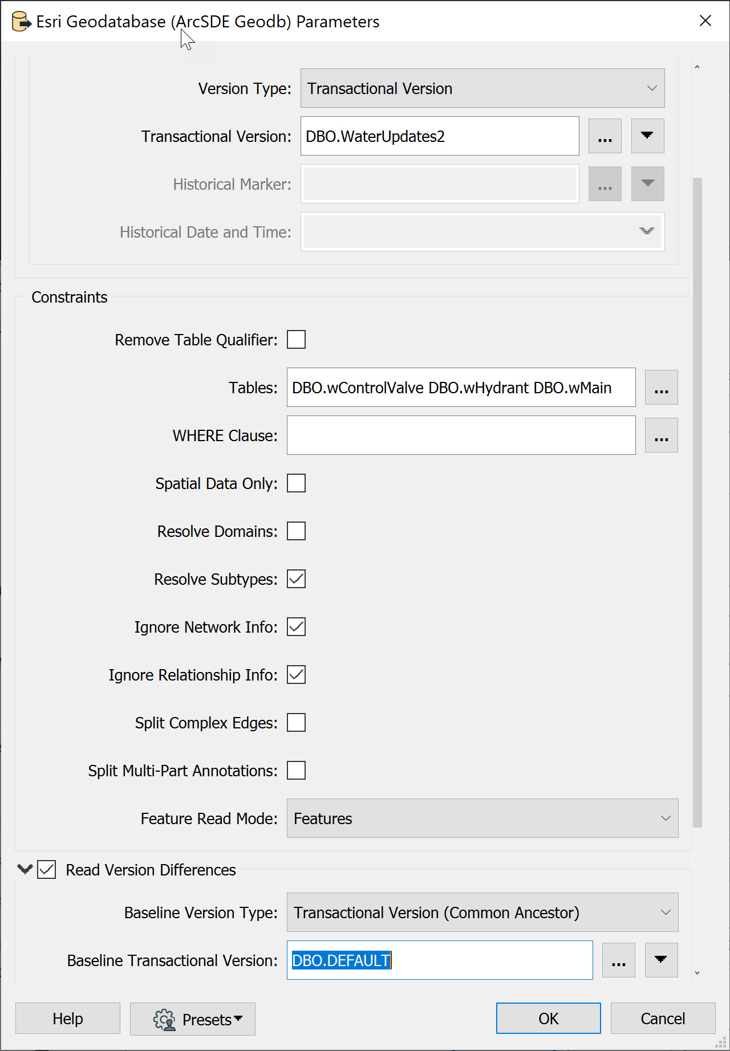The image size is (730, 1051).
Task: Open the Help documentation button
Action: click(x=68, y=1019)
